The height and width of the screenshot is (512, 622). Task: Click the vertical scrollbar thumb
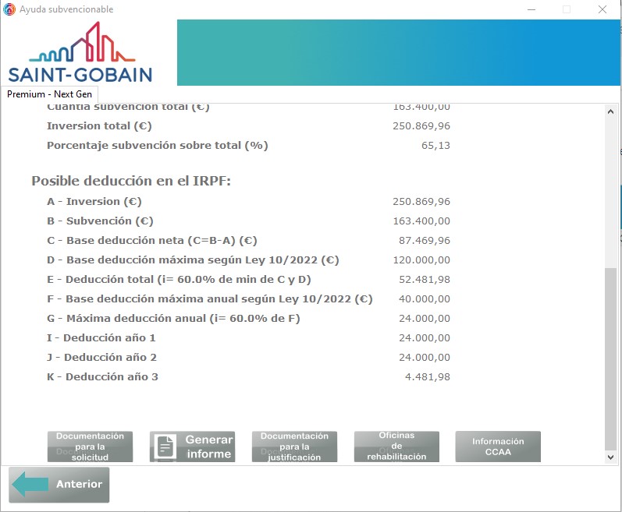coord(610,358)
